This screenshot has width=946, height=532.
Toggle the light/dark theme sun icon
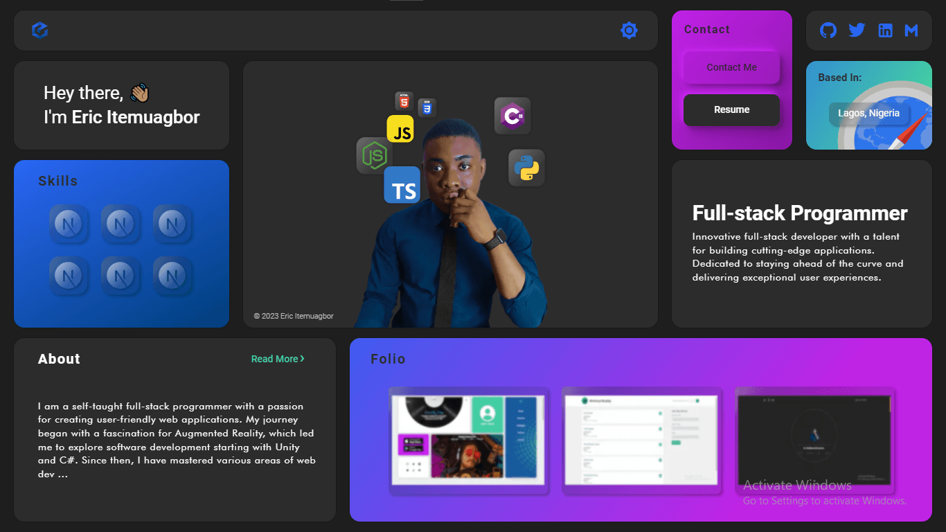629,30
